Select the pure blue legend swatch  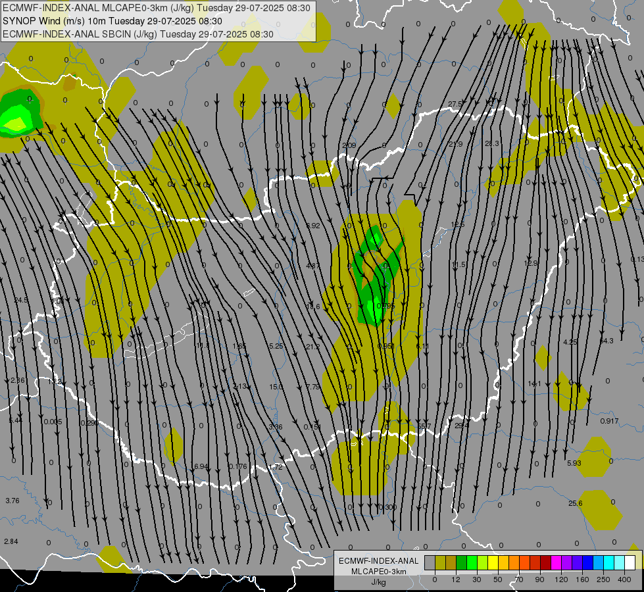click(x=587, y=563)
